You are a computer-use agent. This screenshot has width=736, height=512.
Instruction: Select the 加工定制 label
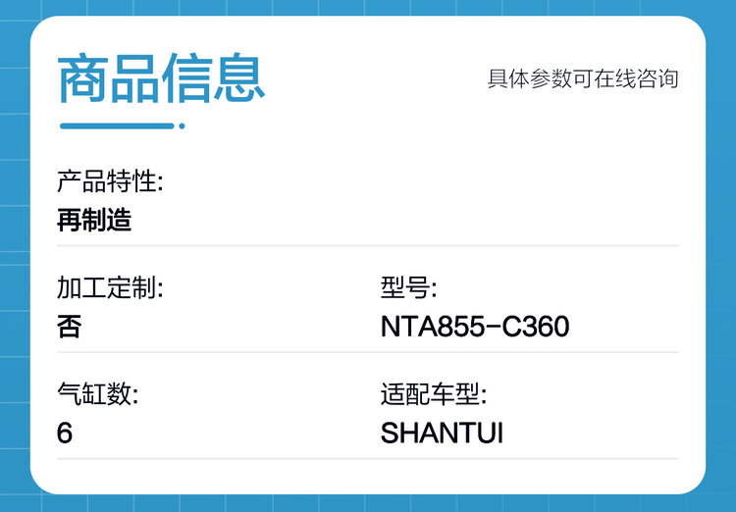click(x=110, y=288)
